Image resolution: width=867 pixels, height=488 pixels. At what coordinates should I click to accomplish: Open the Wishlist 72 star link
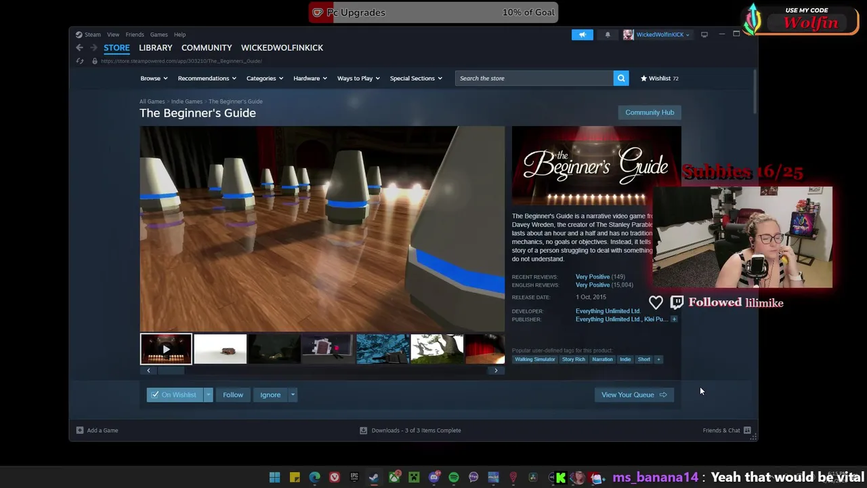[x=659, y=78]
